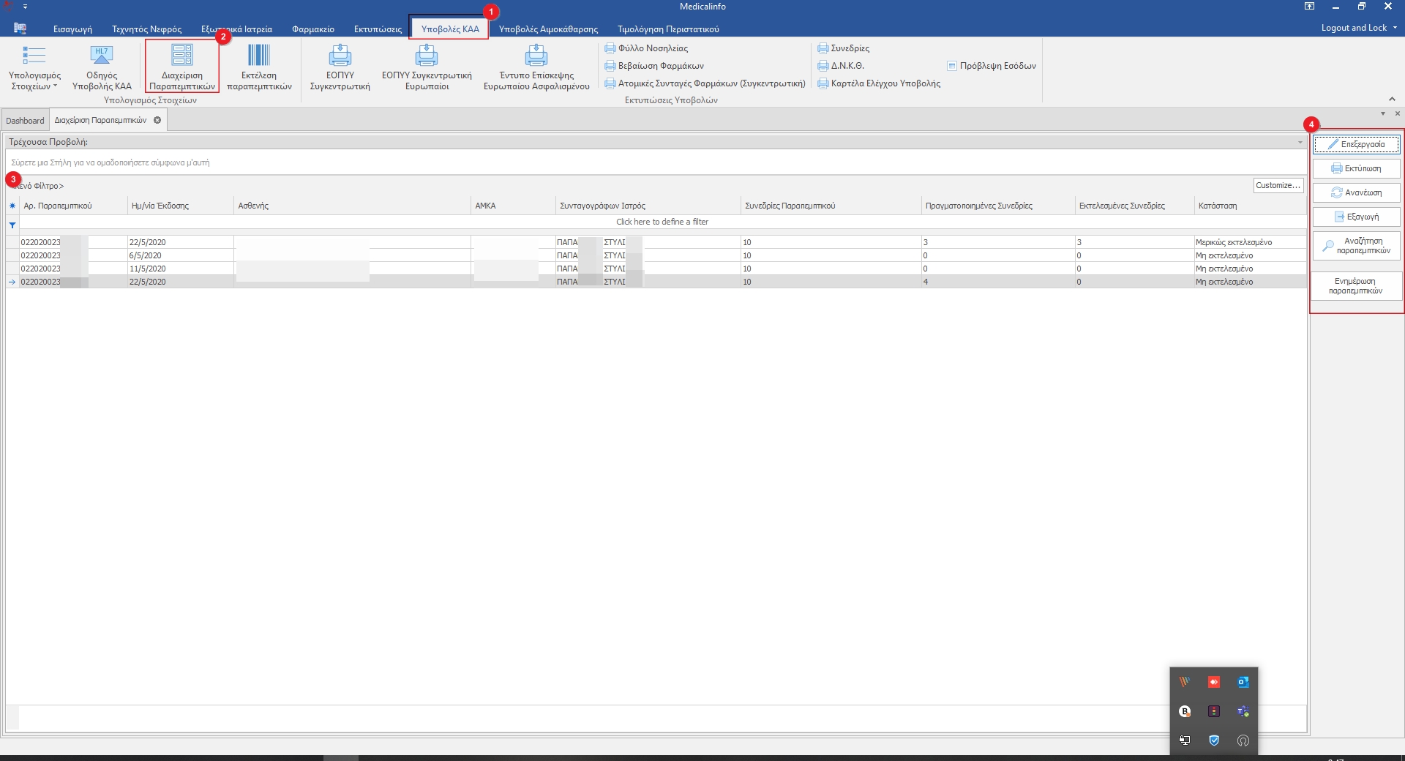The height and width of the screenshot is (761, 1405).
Task: Click the Επεξεργασία button
Action: pos(1356,144)
